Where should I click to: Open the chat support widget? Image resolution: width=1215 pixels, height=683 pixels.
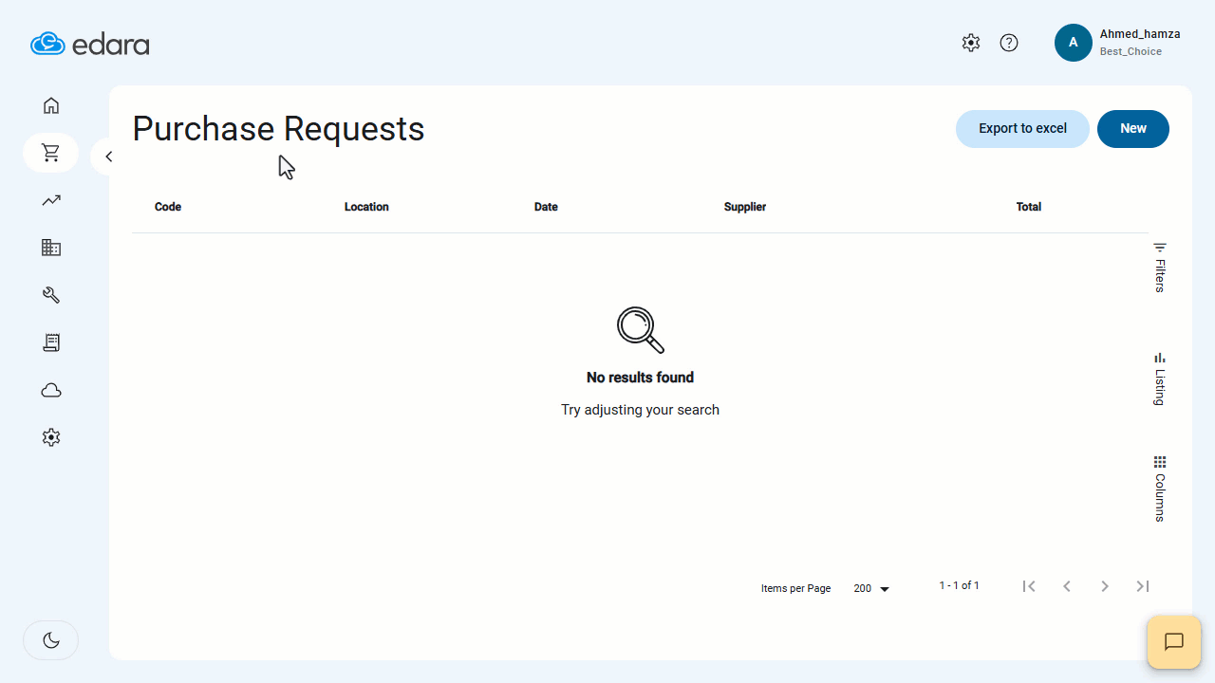tap(1174, 642)
